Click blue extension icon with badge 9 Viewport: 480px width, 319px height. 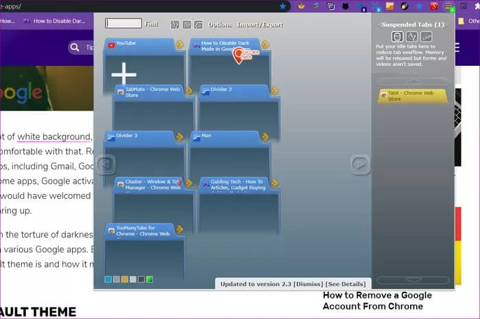click(361, 6)
